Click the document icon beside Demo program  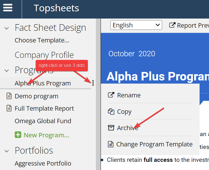point(9,96)
